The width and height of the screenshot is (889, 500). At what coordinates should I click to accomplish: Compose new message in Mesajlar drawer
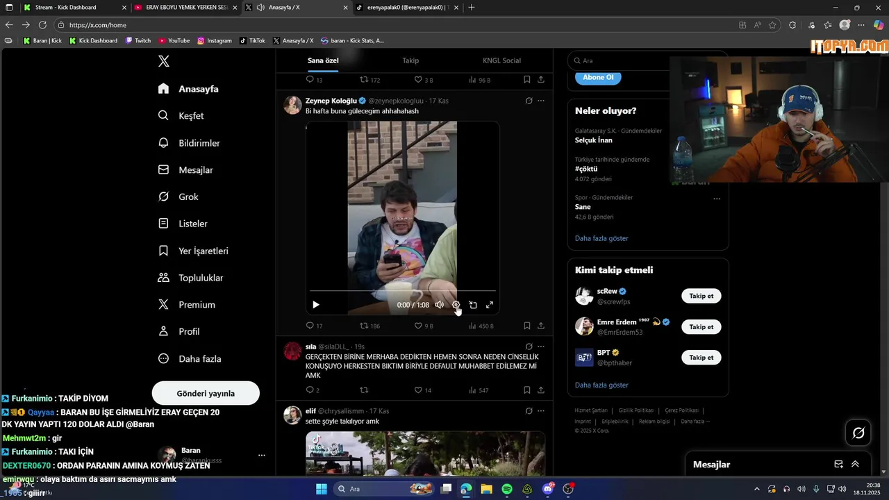(838, 465)
